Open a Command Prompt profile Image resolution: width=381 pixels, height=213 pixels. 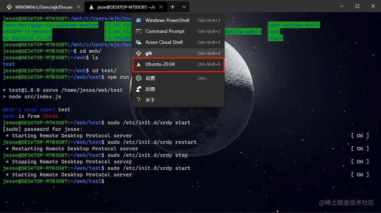click(178, 32)
